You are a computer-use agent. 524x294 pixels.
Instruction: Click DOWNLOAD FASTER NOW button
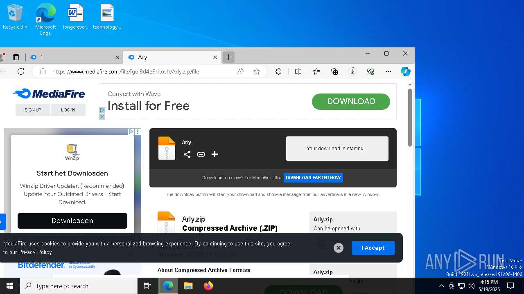click(313, 178)
